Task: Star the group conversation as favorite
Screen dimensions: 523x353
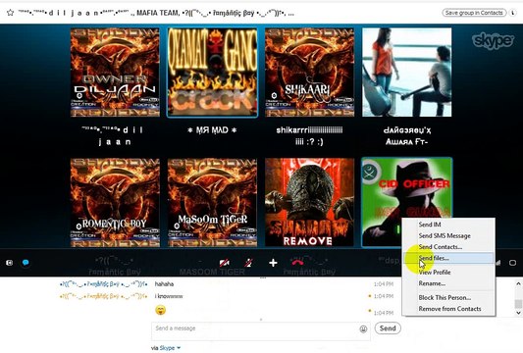Action: coord(11,13)
